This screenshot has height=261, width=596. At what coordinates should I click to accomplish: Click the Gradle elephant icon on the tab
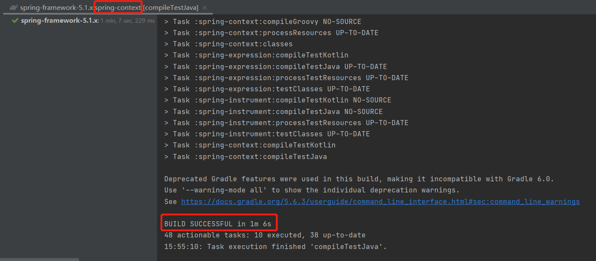tap(13, 7)
